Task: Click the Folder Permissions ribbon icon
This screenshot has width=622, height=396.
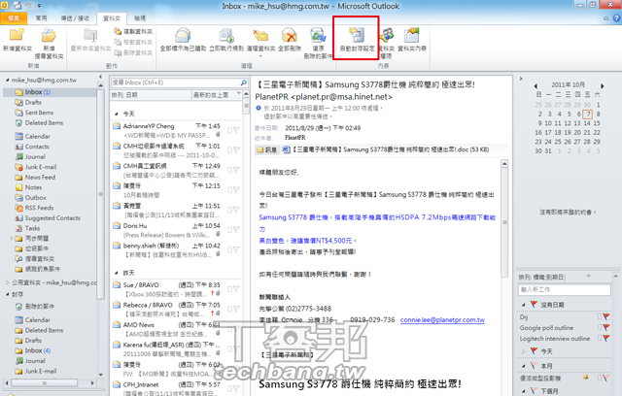Action: click(387, 35)
